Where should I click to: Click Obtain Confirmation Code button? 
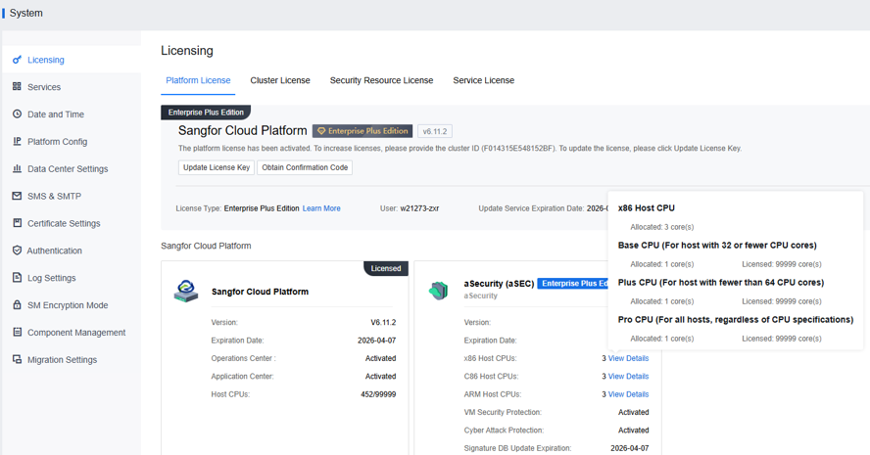point(305,167)
